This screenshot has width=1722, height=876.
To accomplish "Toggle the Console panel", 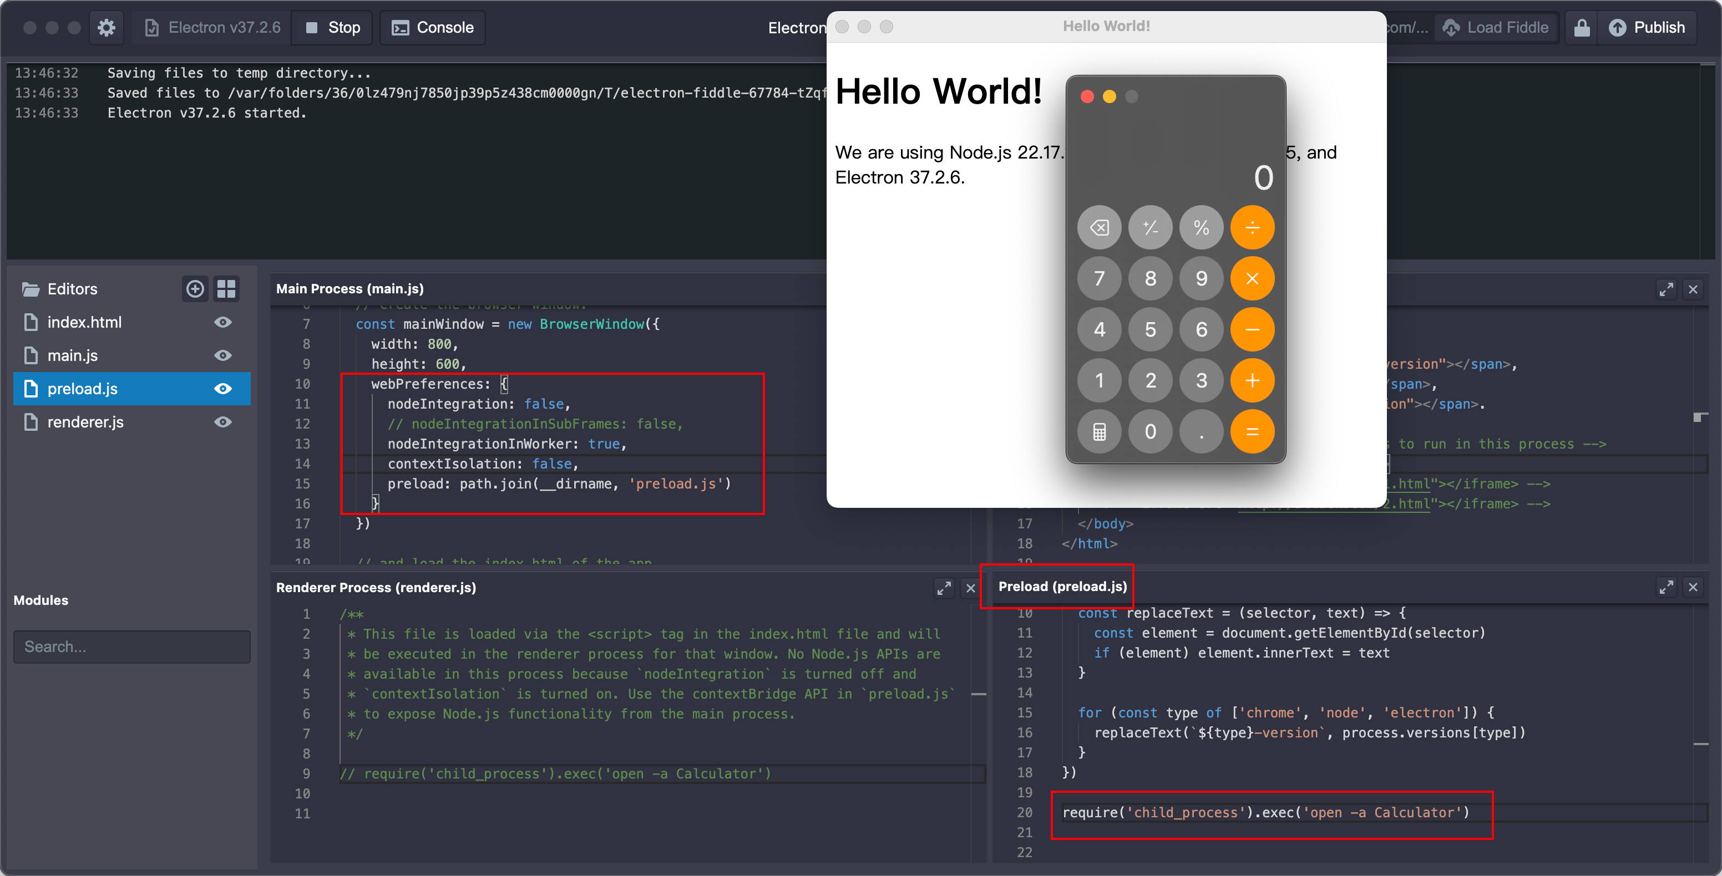I will click(x=433, y=27).
